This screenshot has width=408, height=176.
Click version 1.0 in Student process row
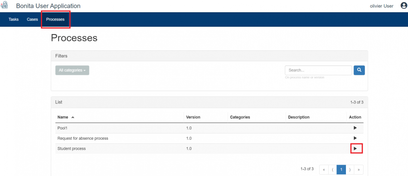(189, 149)
